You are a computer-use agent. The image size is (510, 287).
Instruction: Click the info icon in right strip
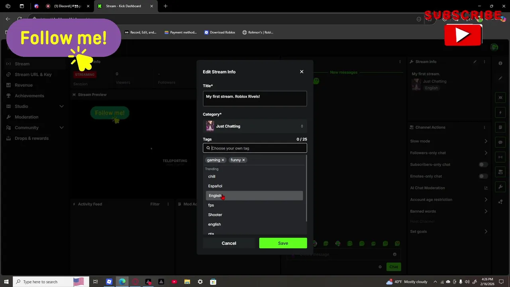[500, 63]
